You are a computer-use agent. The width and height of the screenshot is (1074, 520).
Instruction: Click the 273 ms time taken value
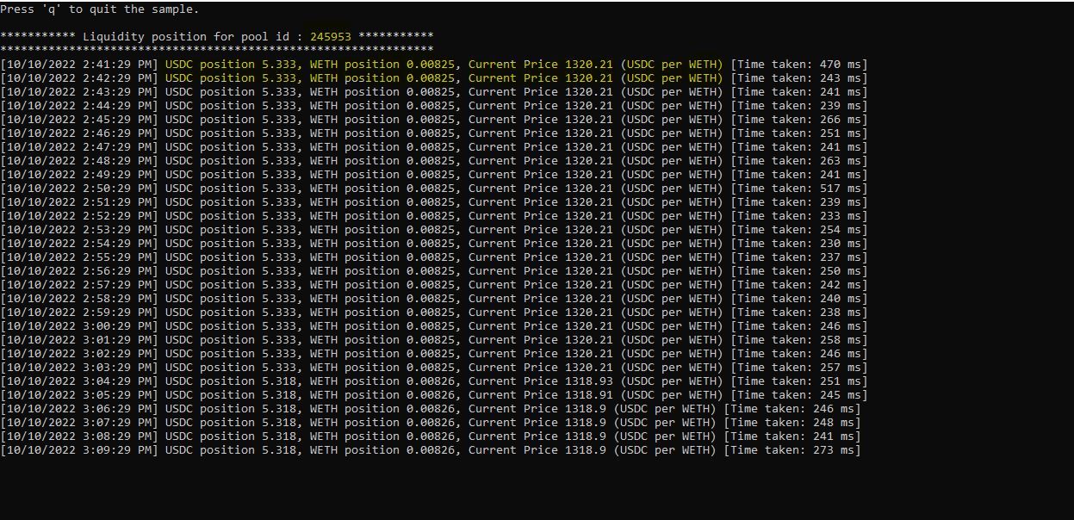(x=833, y=450)
